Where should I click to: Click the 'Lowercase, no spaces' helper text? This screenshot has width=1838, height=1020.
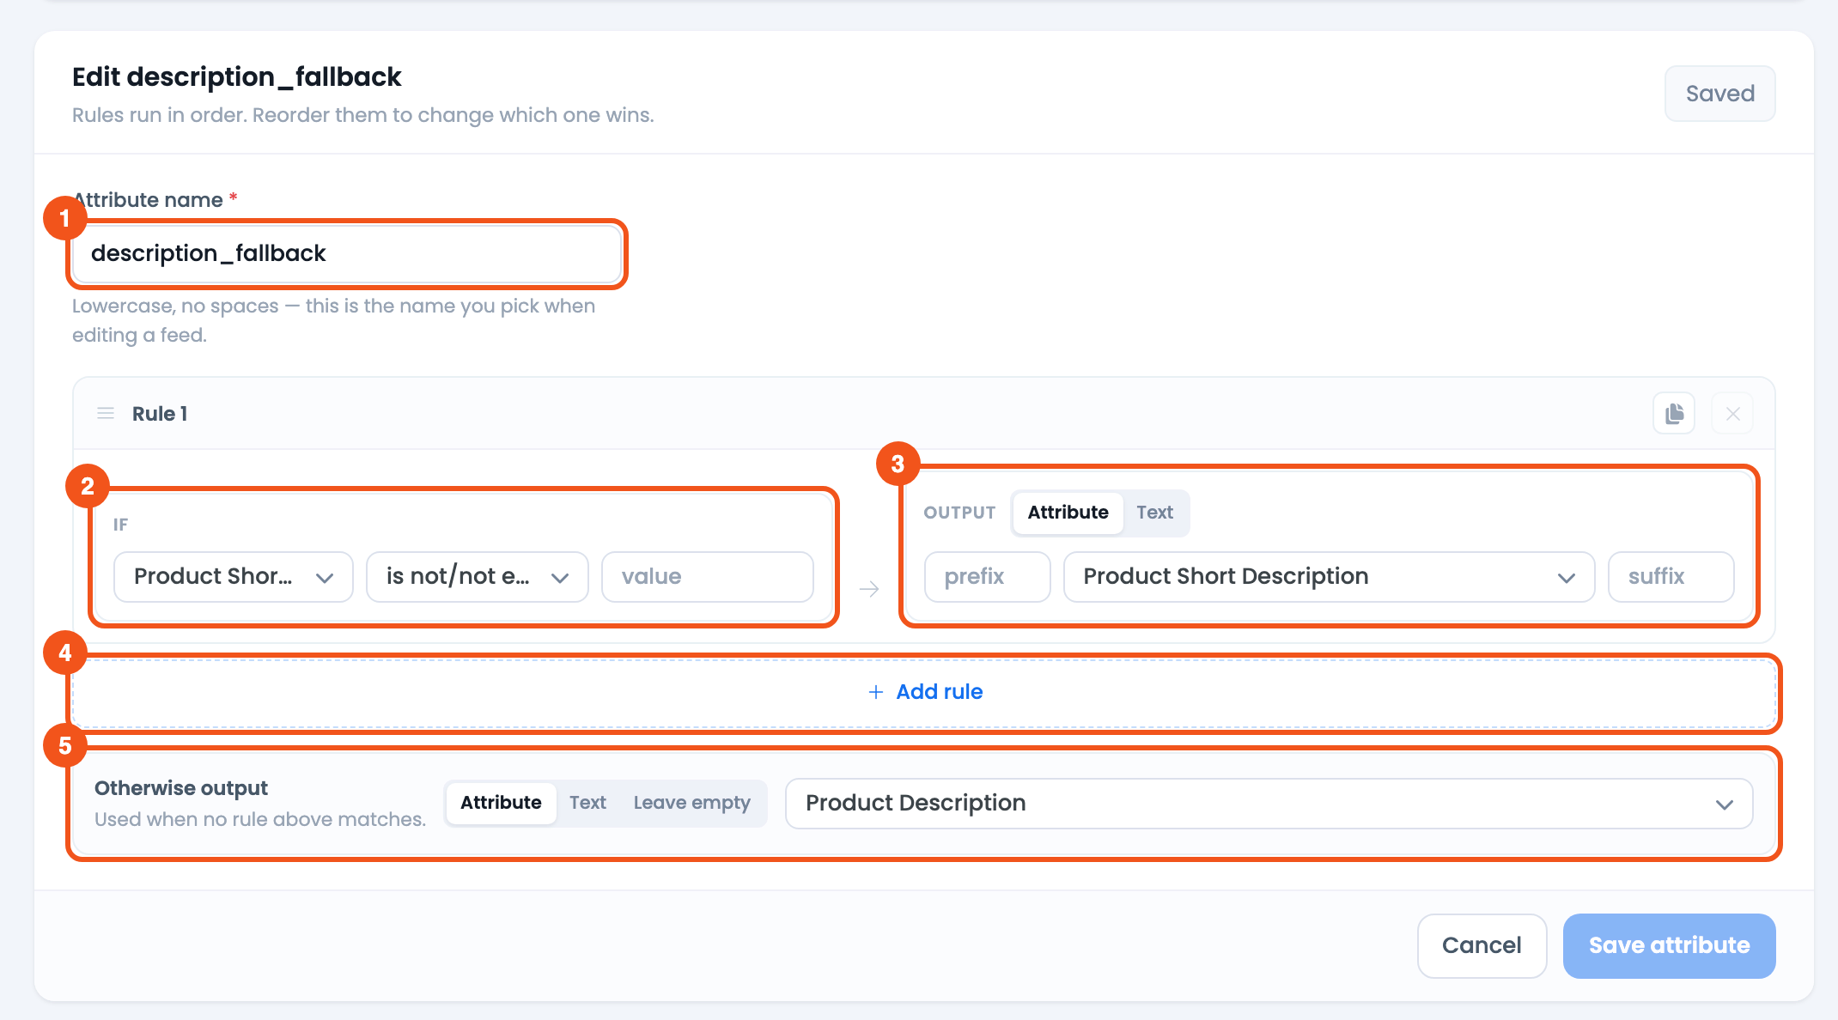point(333,320)
